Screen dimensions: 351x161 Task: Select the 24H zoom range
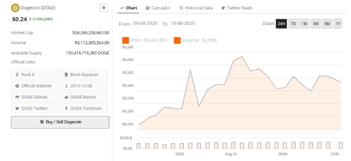tap(281, 24)
